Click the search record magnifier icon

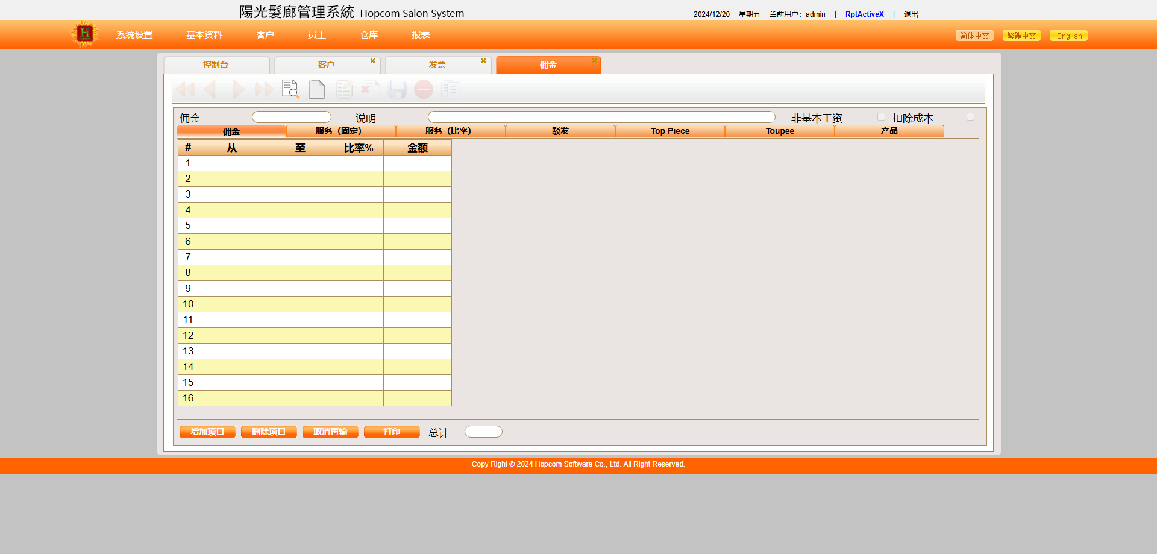click(290, 89)
